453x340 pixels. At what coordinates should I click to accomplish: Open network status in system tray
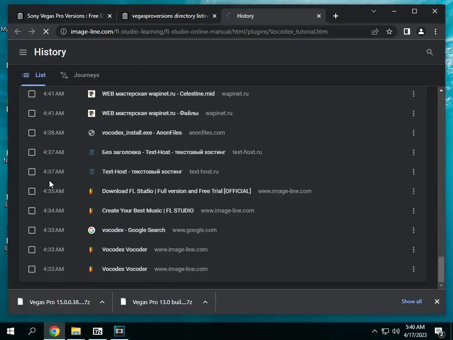[x=385, y=331]
